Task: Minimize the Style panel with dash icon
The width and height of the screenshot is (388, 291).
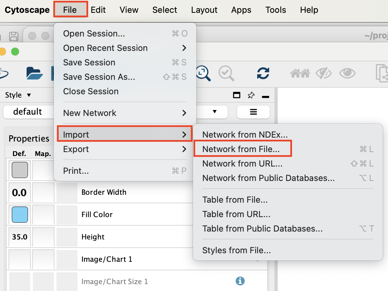Action: pos(266,96)
